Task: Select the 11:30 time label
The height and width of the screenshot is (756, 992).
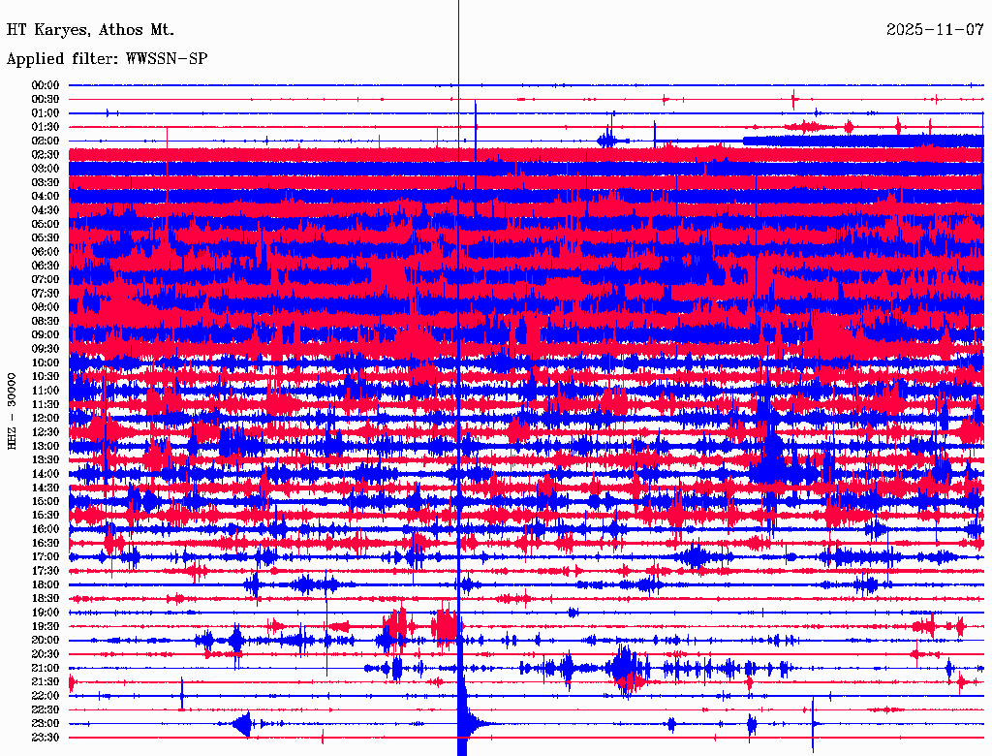Action: pyautogui.click(x=46, y=404)
